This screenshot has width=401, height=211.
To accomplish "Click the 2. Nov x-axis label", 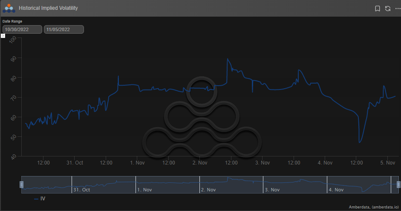I will (200, 163).
